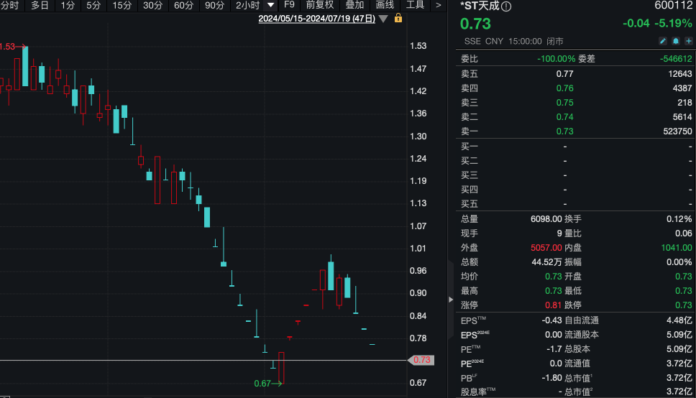
Task: Open the 画线 drawing tools
Action: (385, 5)
